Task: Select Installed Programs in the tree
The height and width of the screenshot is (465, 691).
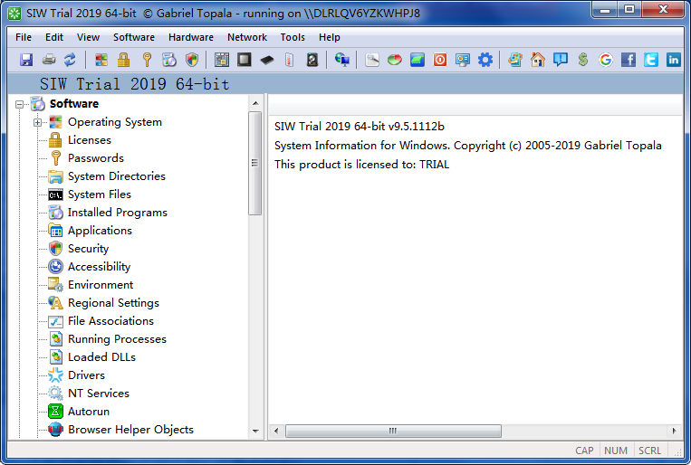Action: coord(117,213)
